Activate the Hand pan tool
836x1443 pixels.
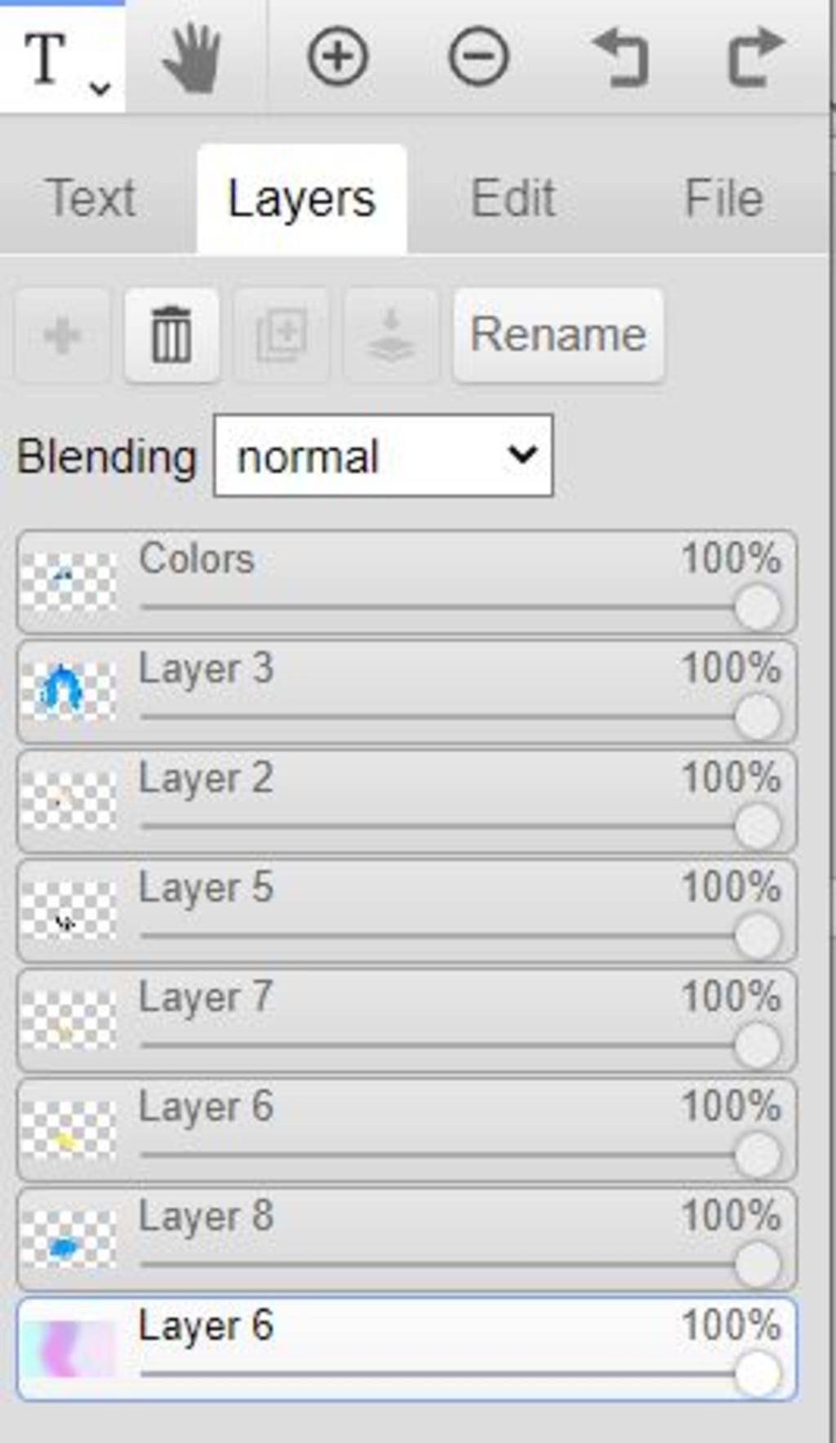[x=193, y=57]
